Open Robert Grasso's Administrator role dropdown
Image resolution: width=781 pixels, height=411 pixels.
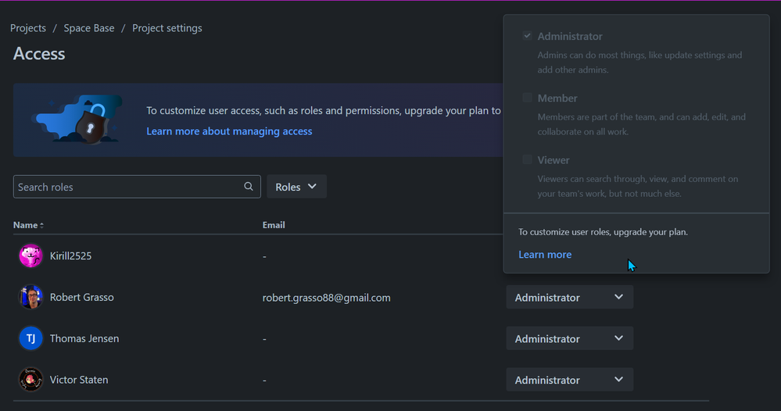point(569,297)
